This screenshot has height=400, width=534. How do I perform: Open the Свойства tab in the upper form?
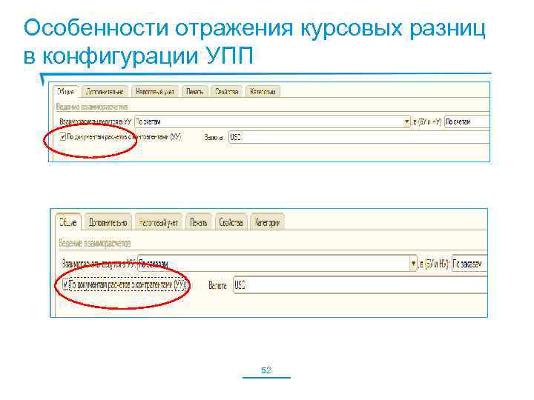pos(226,92)
